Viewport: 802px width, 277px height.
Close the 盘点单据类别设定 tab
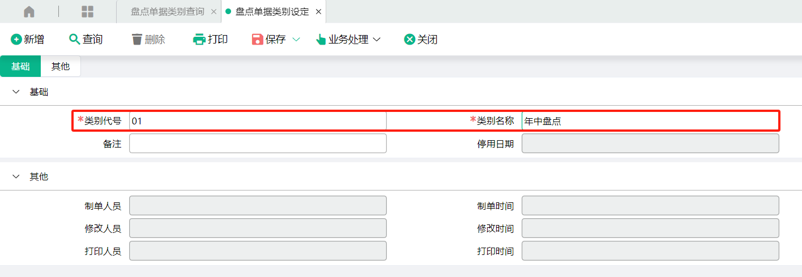pos(318,12)
